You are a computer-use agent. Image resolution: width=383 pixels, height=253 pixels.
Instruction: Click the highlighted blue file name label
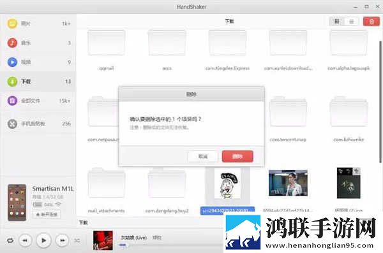click(227, 210)
